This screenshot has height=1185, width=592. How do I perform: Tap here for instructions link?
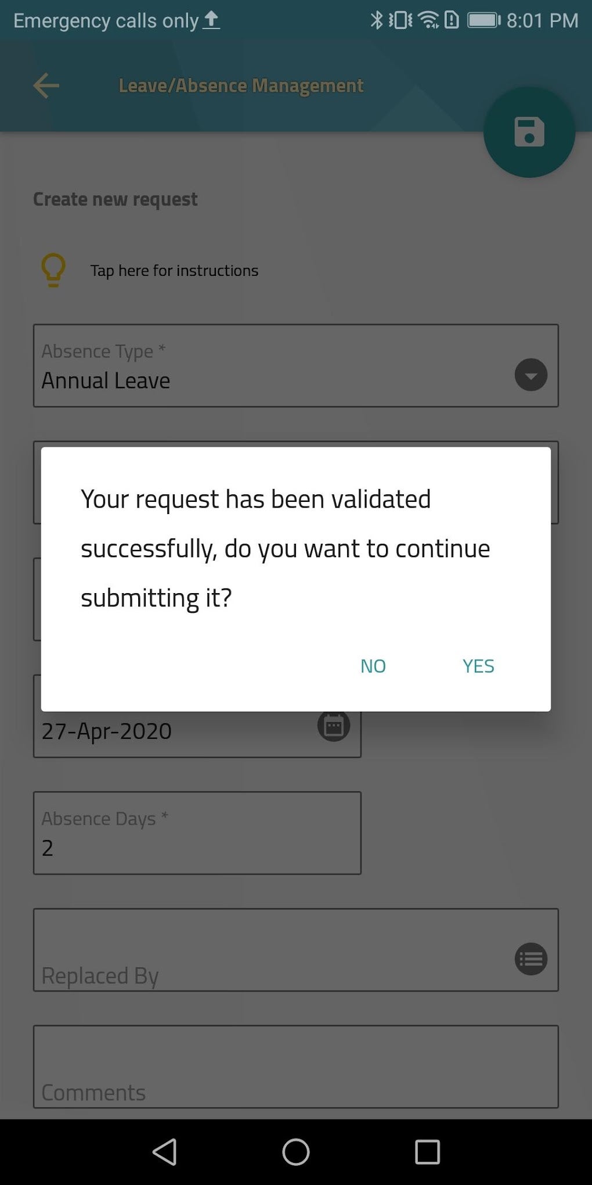pyautogui.click(x=174, y=271)
